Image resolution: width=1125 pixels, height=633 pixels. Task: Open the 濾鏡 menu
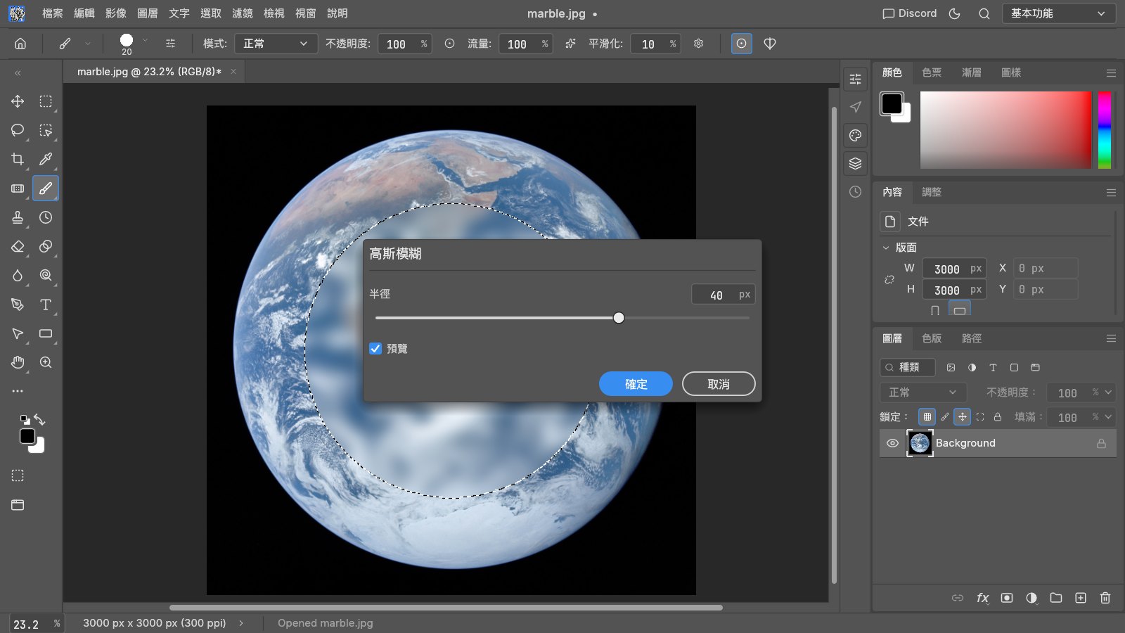click(242, 13)
